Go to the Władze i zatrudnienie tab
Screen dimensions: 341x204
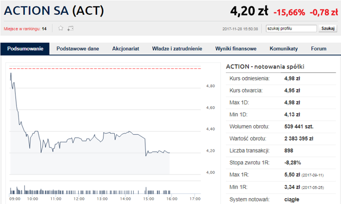point(177,49)
